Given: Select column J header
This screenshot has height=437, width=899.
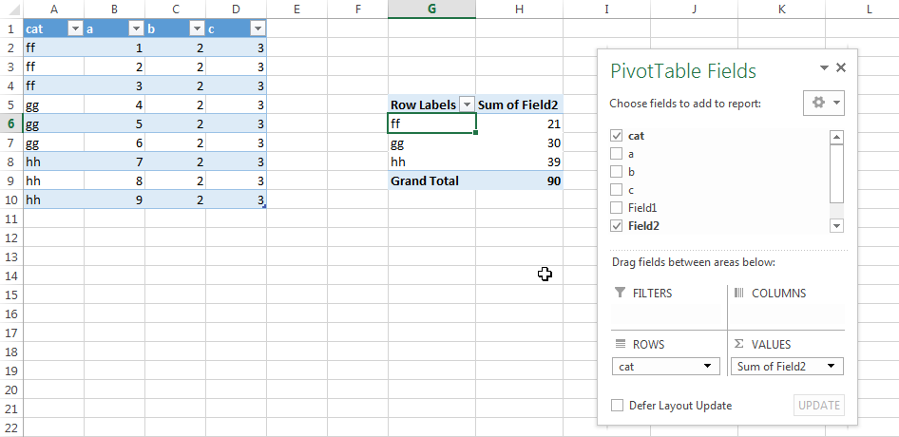Looking at the screenshot, I should (694, 9).
